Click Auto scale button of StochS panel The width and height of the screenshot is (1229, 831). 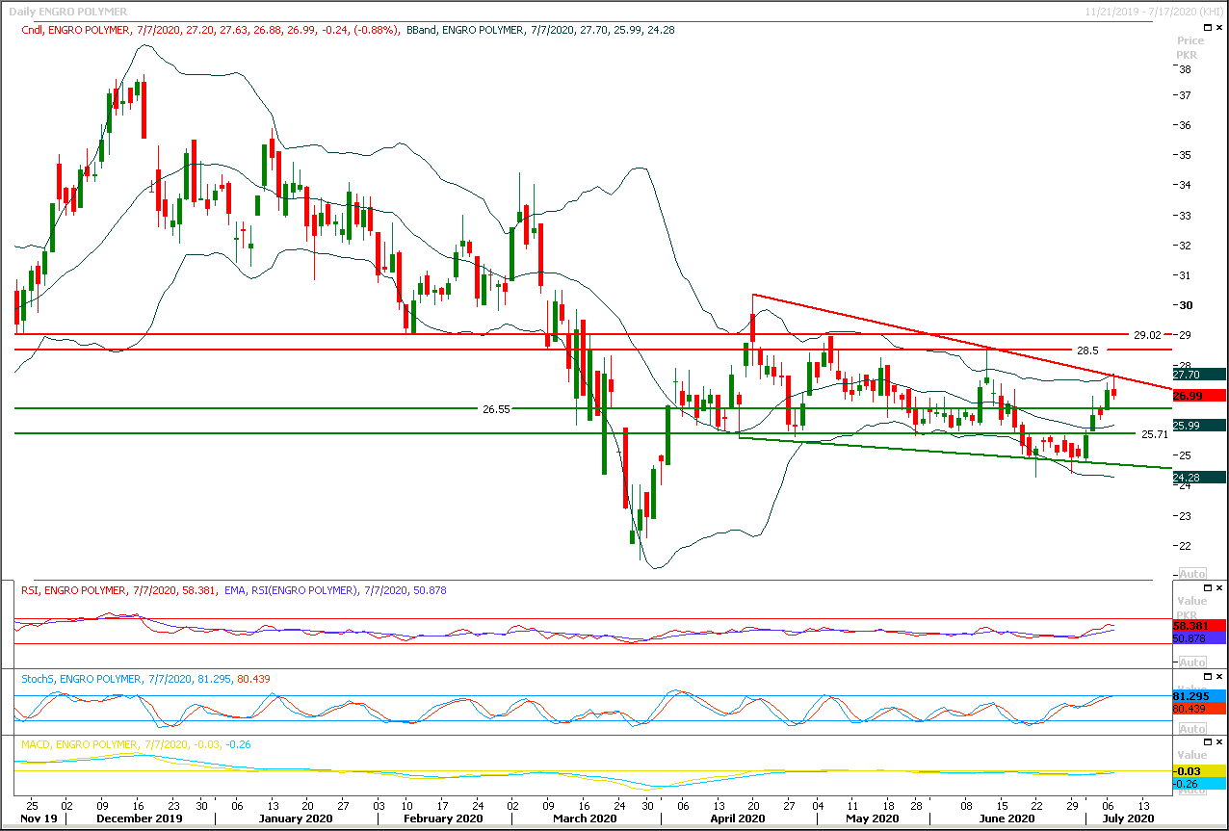pyautogui.click(x=1192, y=729)
